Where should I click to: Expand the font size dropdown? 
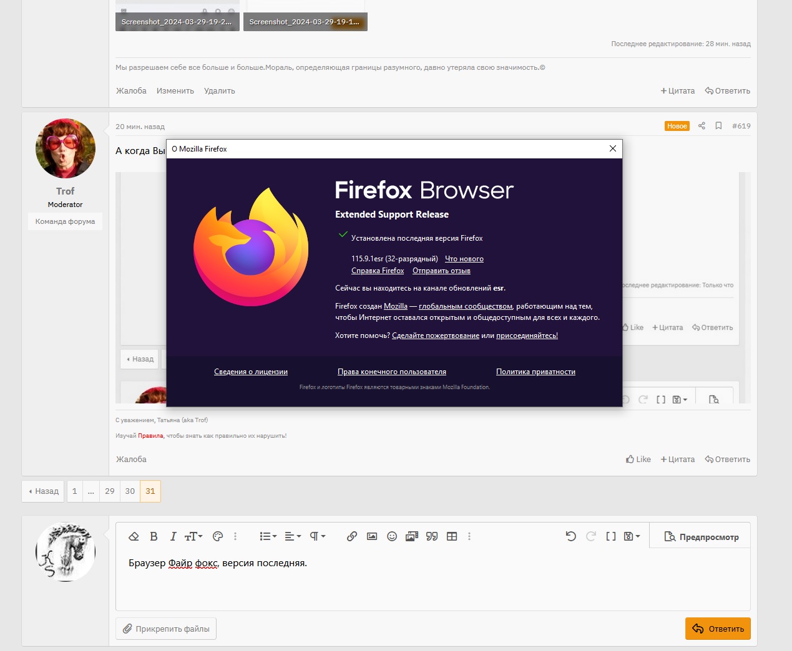pyautogui.click(x=193, y=536)
